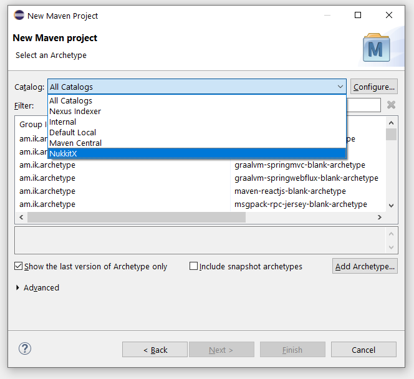Maximize the New Maven Project window
The image size is (414, 379).
pos(358,16)
